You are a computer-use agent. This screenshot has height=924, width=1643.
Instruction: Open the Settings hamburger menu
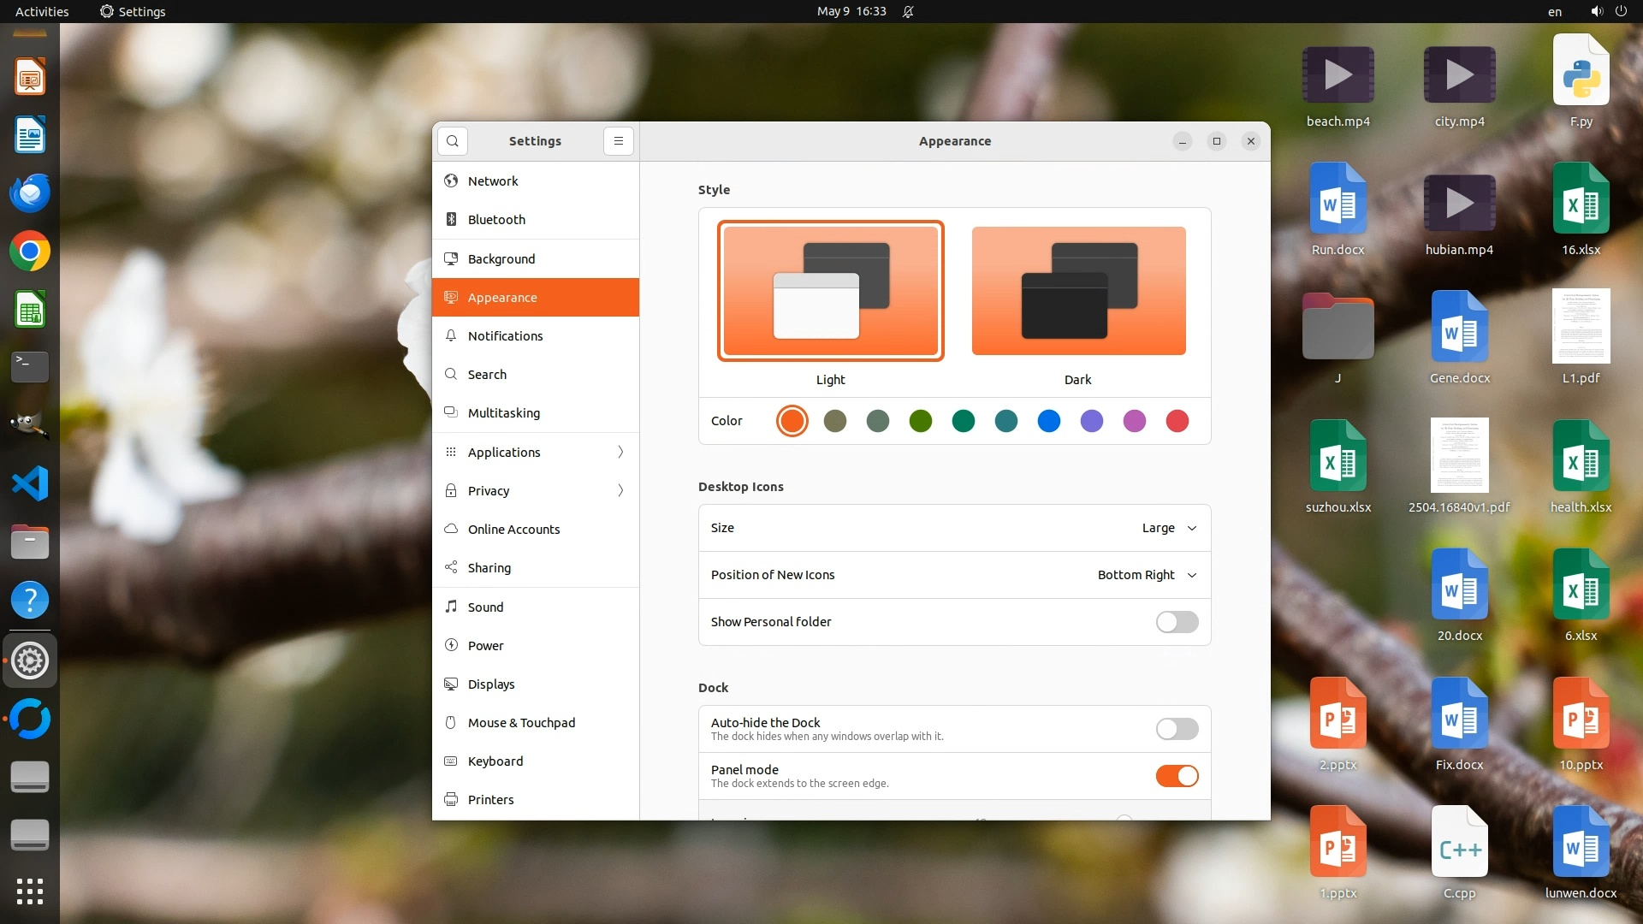coord(619,141)
